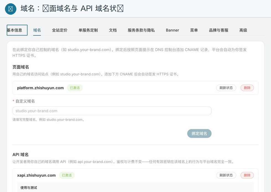This screenshot has height=192, width=271.
Task: Click the round teal icon in header
Action: click(11, 9)
